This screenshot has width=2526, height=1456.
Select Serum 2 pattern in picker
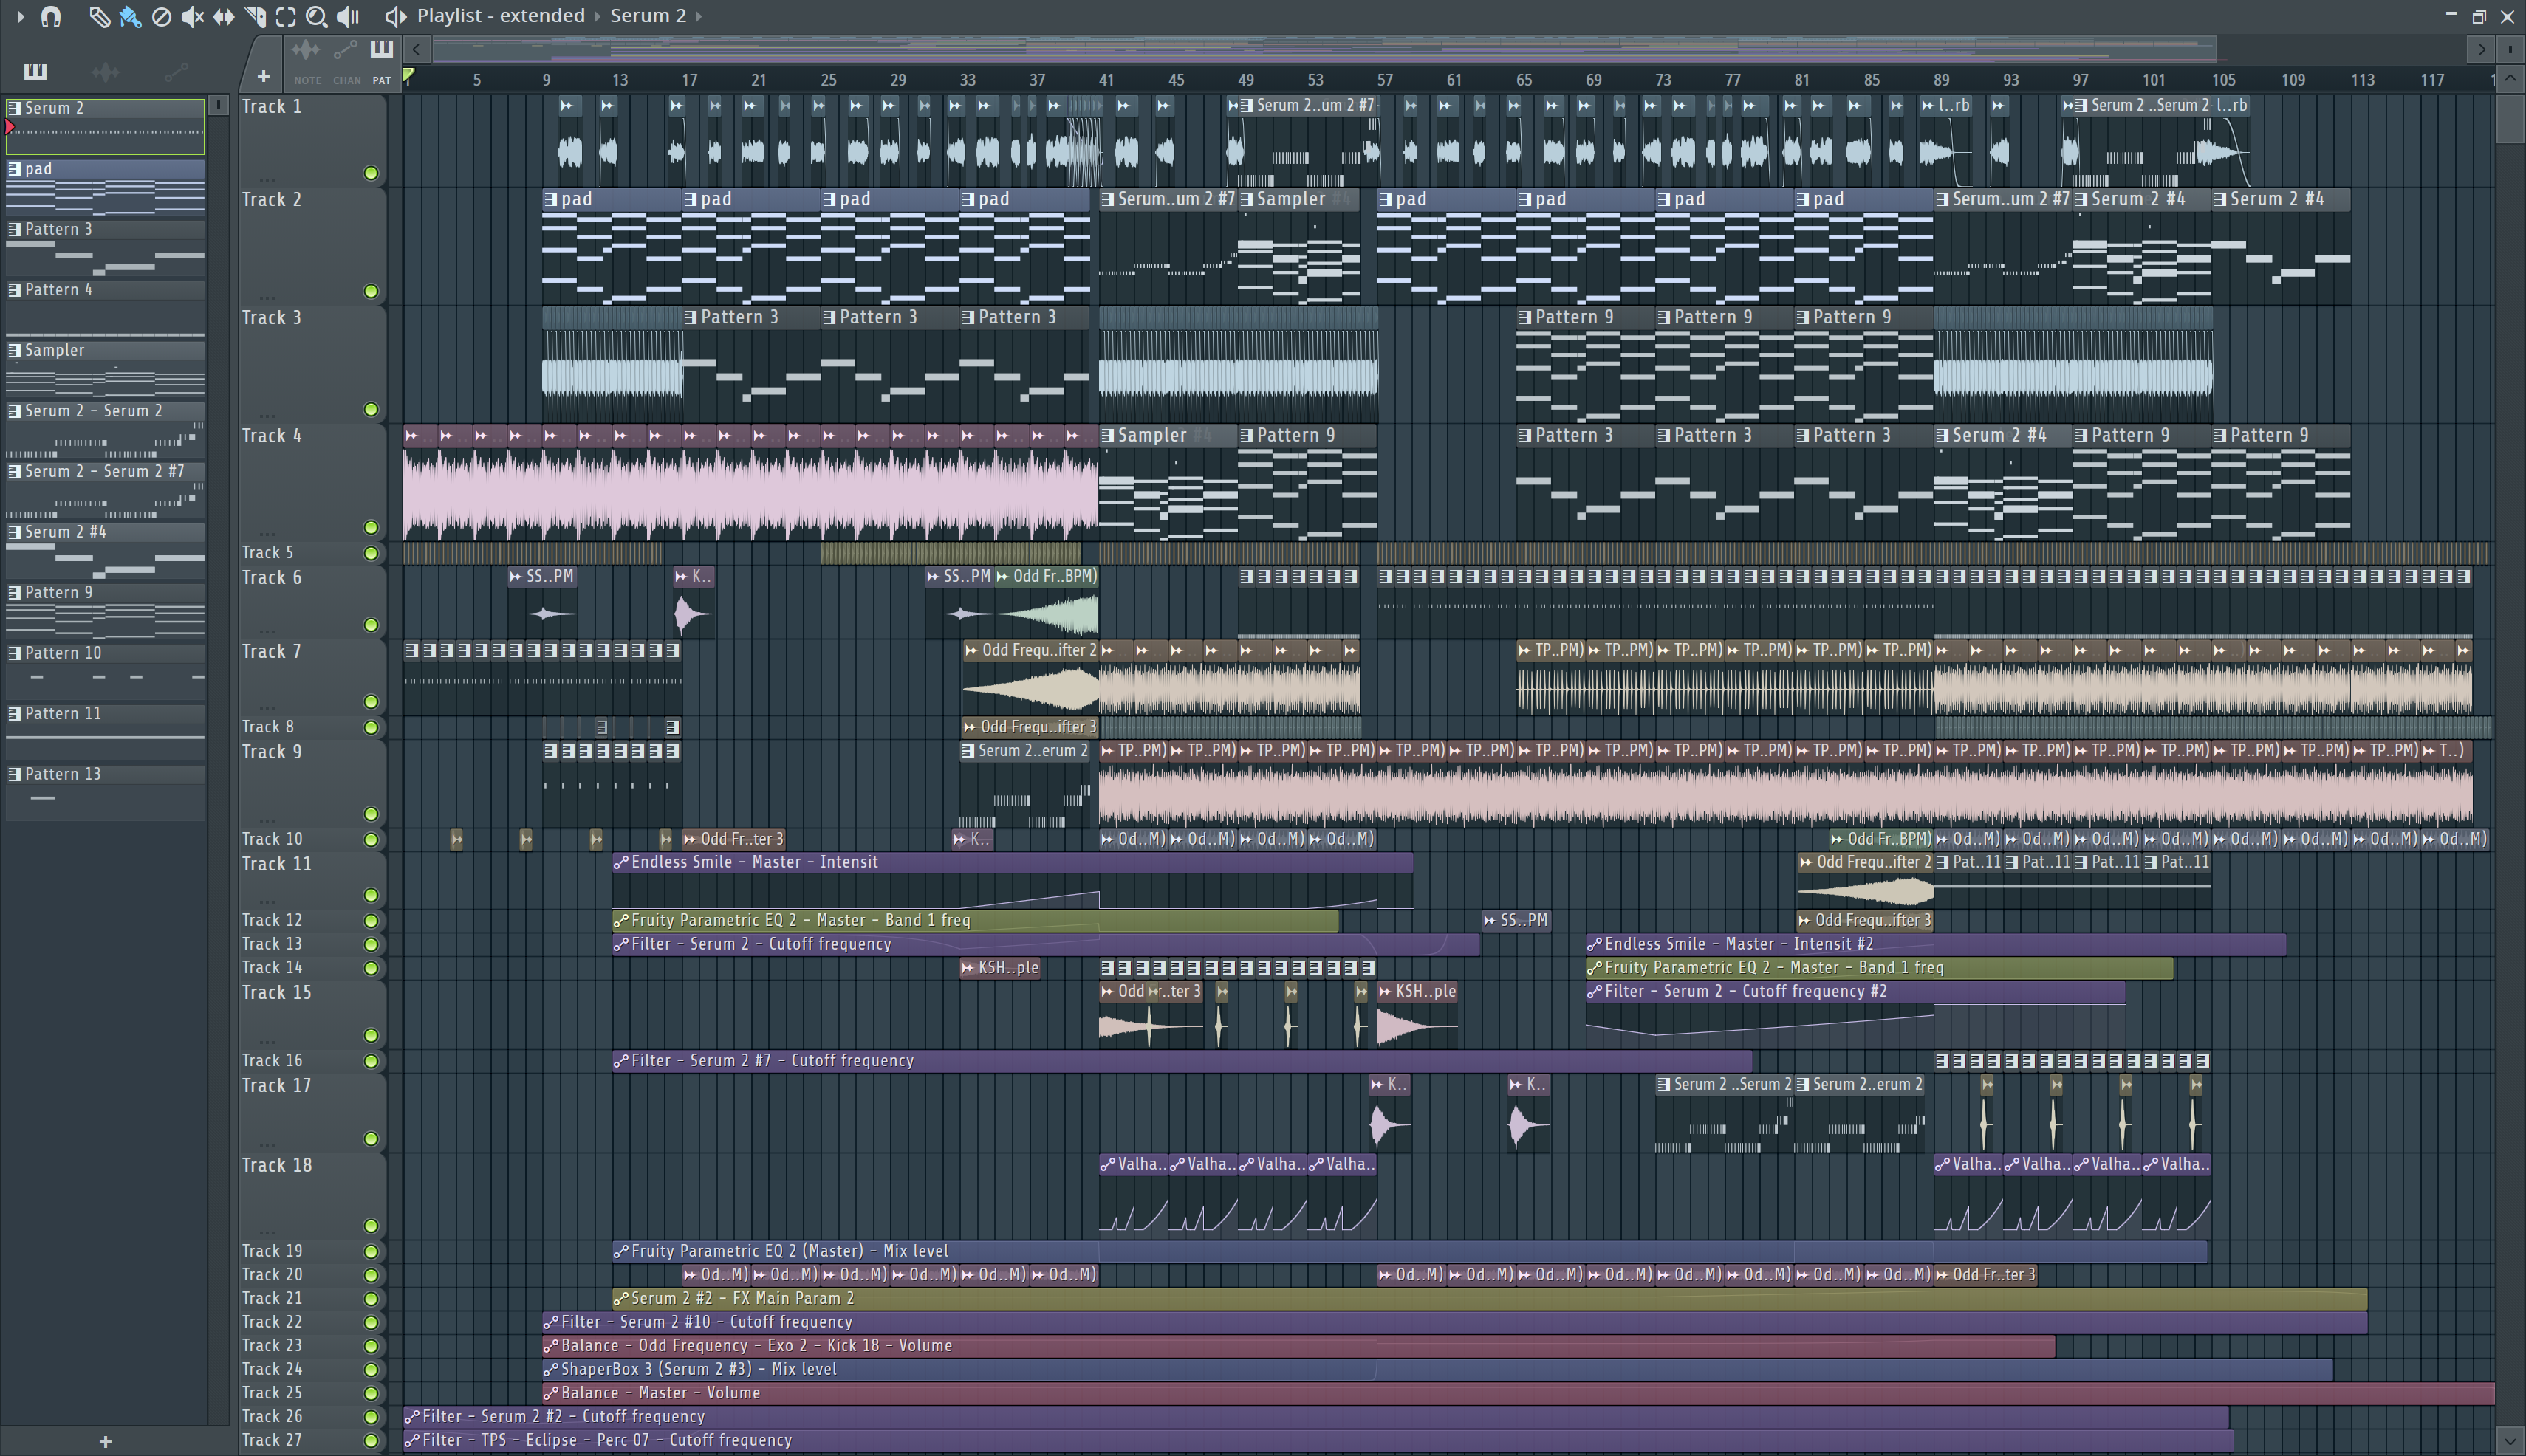[x=105, y=126]
